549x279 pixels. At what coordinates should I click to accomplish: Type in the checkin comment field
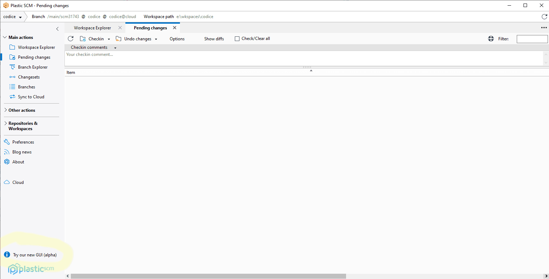[248, 58]
